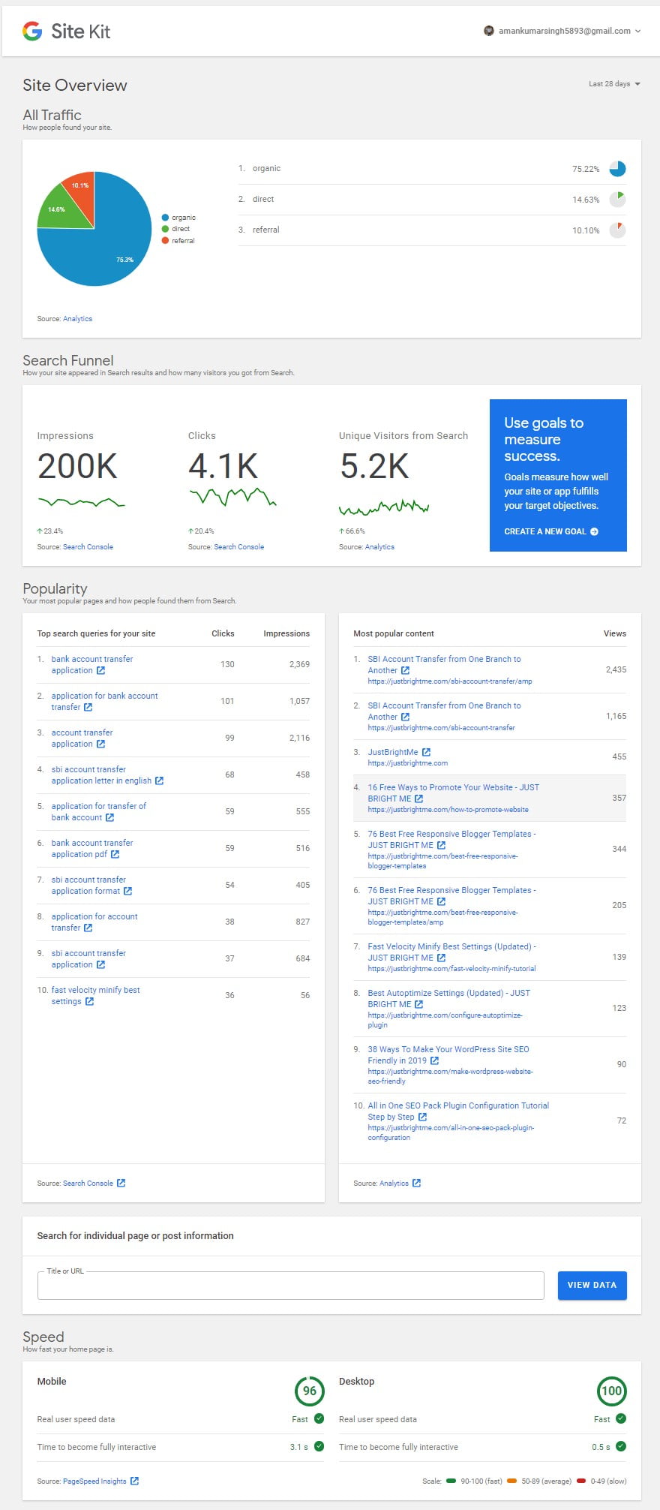The width and height of the screenshot is (660, 1510).
Task: Click the organic mini pie icon
Action: pyautogui.click(x=617, y=169)
